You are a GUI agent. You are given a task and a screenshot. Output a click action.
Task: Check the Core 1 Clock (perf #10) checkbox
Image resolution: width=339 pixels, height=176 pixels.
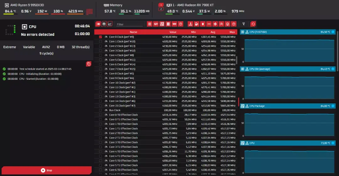tap(100, 41)
